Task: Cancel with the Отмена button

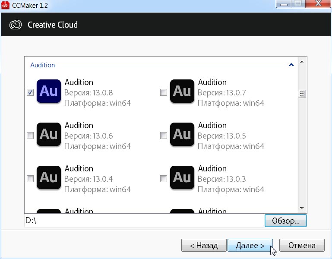Action: pyautogui.click(x=302, y=246)
